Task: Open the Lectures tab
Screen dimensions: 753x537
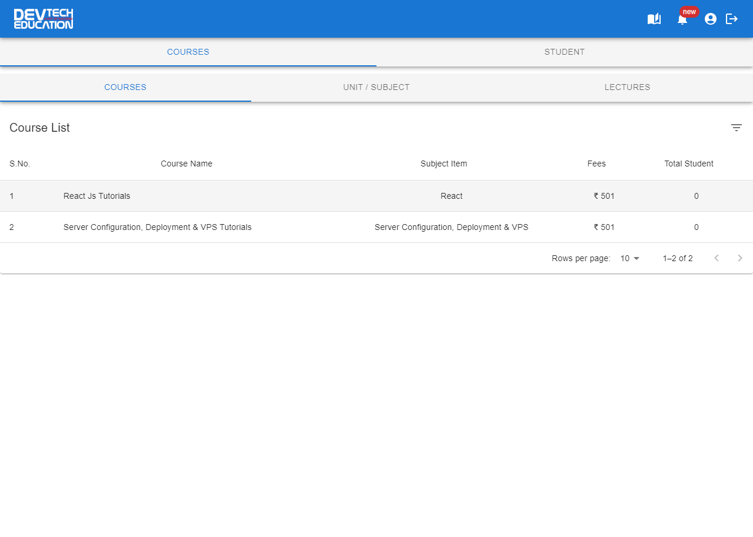Action: (x=627, y=87)
